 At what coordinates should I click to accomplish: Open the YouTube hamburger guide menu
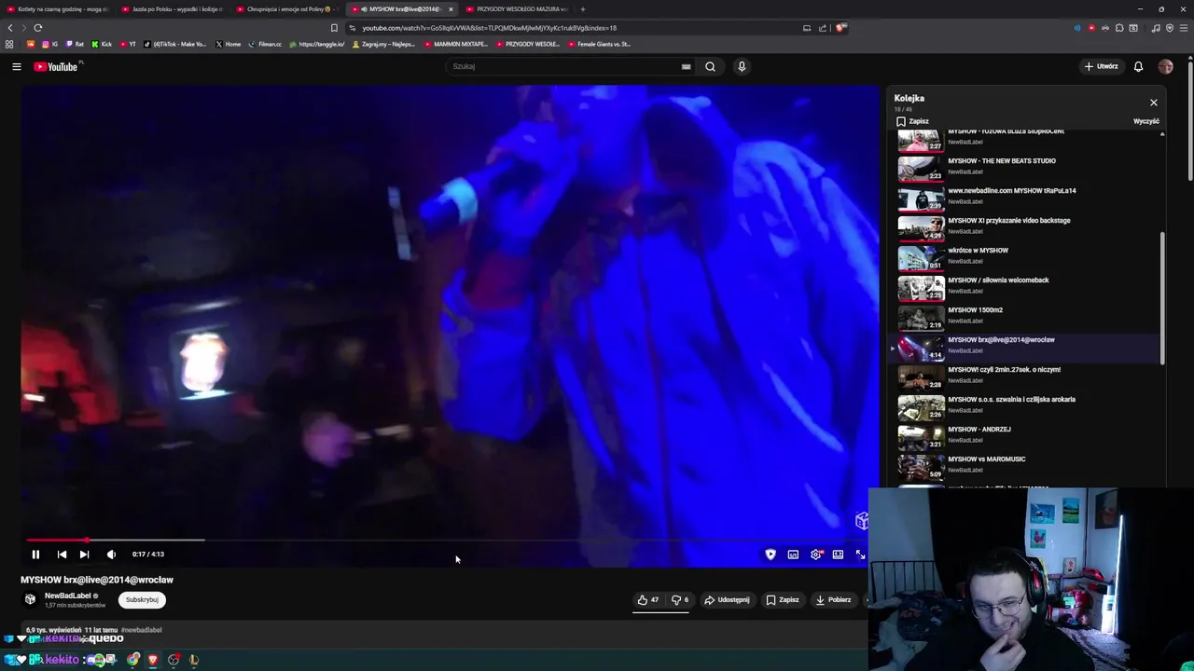(x=16, y=66)
